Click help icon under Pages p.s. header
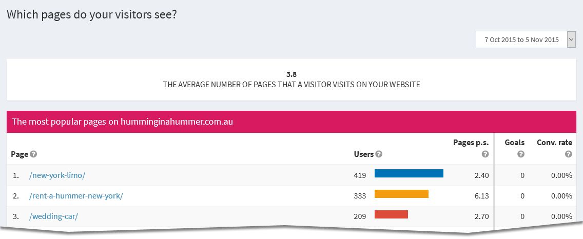 [484, 154]
